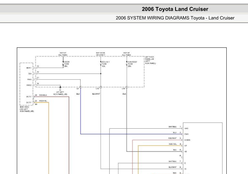Click the UP terminal inside the module box

pos(186,146)
